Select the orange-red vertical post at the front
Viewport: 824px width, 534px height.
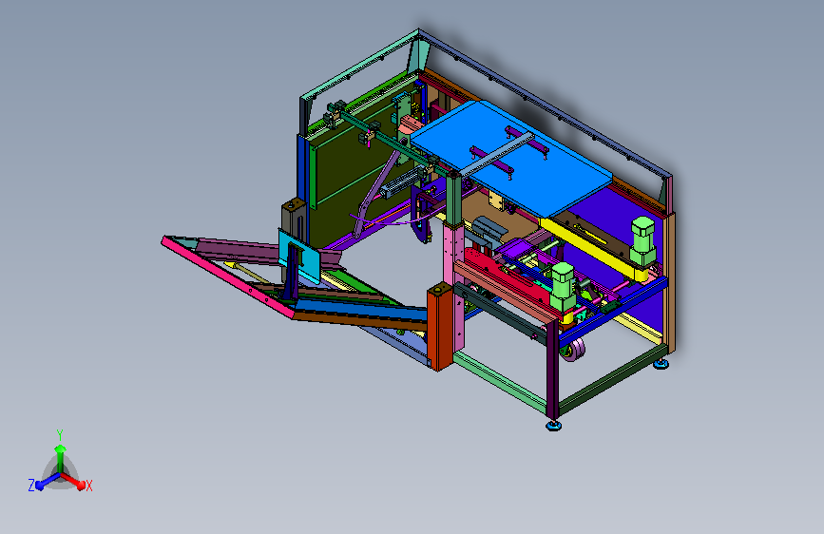click(440, 328)
